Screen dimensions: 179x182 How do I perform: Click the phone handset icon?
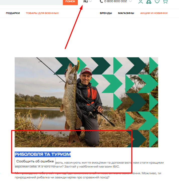point(101,2)
